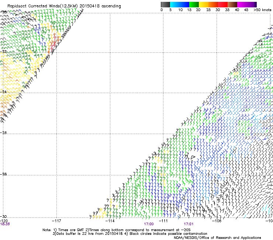Click the longitude label '-120'
The image size is (273, 240).
pyautogui.click(x=4, y=221)
